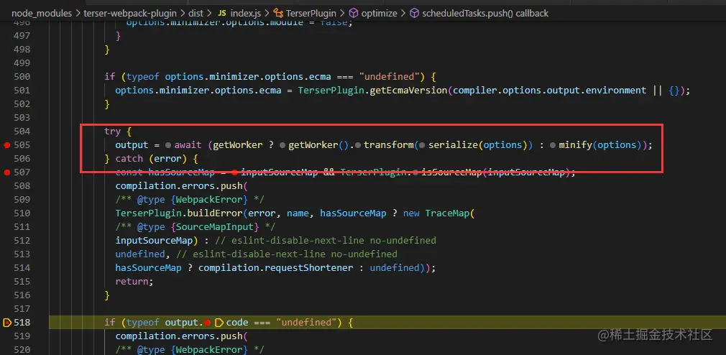726x355 pixels.
Task: Click the JS file icon in breadcrumbs
Action: (222, 14)
